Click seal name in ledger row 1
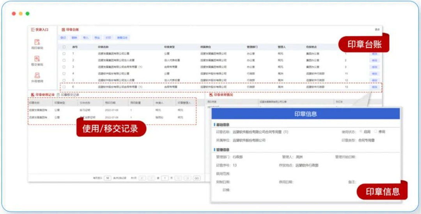Screen dimensions: 421x214 (x=113, y=54)
